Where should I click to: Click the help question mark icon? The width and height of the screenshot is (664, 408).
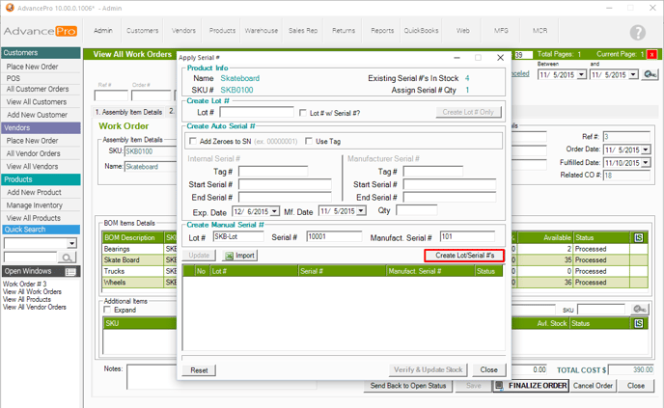coord(638,33)
